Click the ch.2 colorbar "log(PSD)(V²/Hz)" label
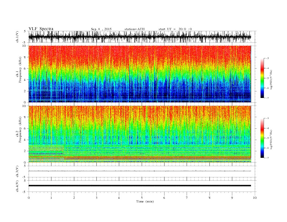Screen dimensions: 287x222 [271, 139]
